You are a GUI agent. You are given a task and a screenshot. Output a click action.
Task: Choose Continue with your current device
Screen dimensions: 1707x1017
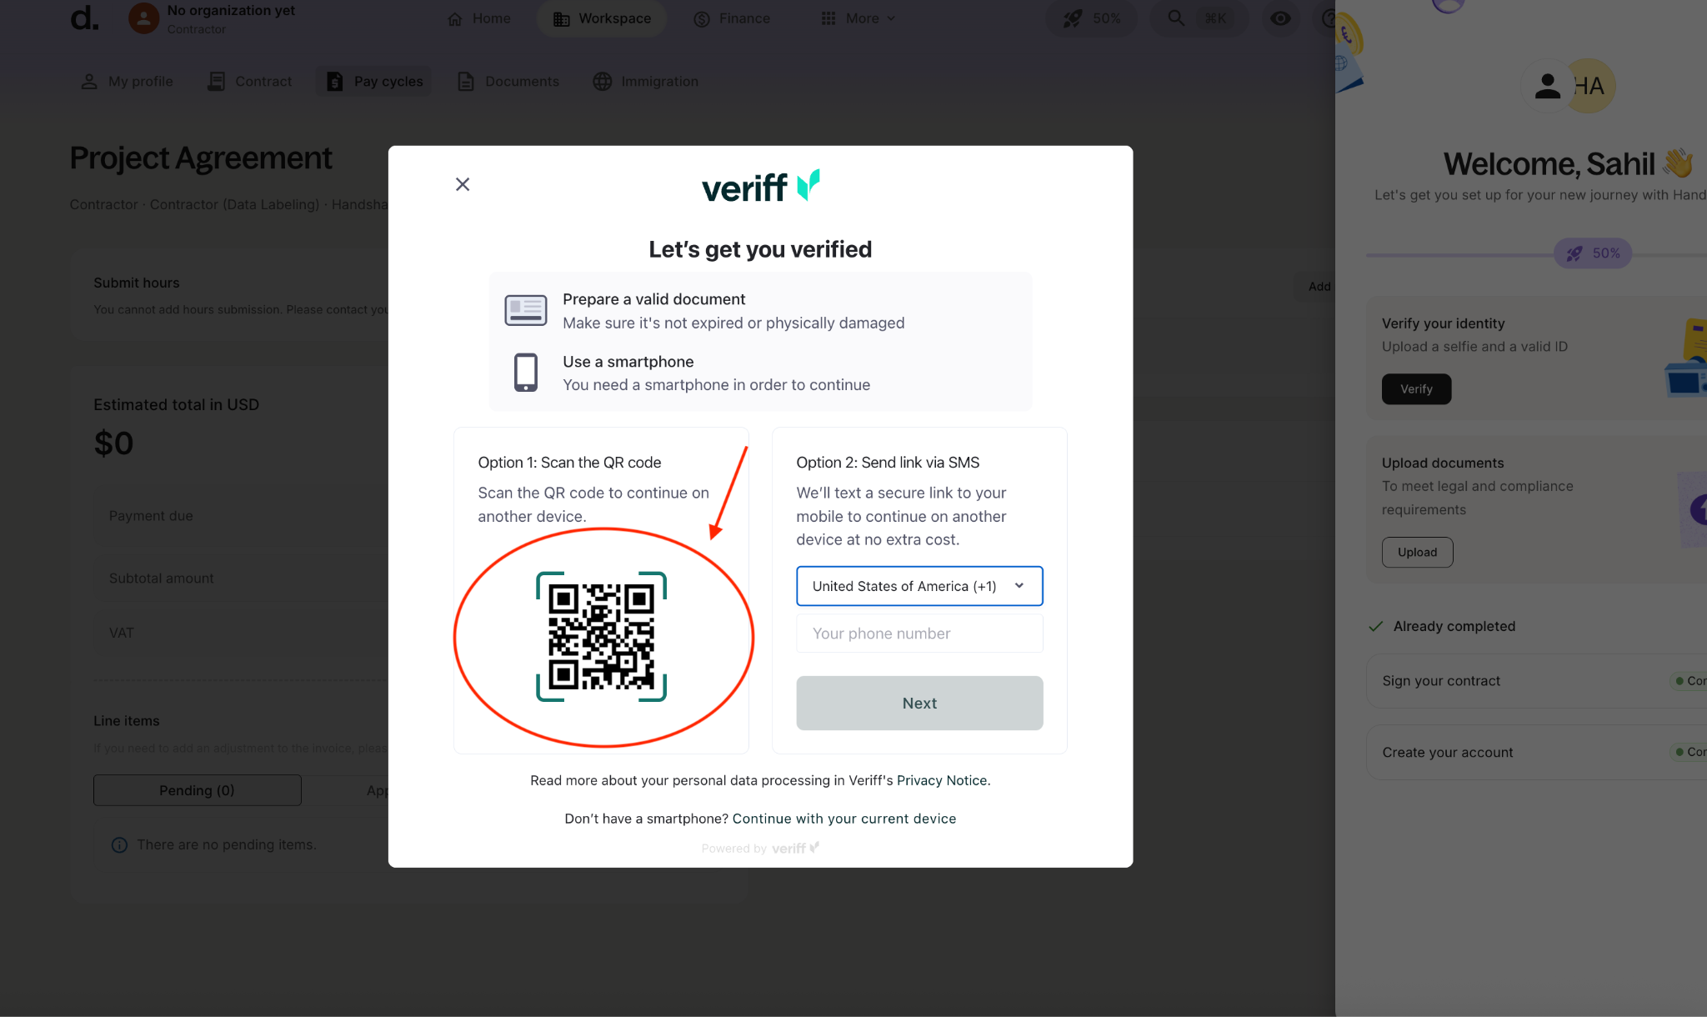tap(843, 818)
